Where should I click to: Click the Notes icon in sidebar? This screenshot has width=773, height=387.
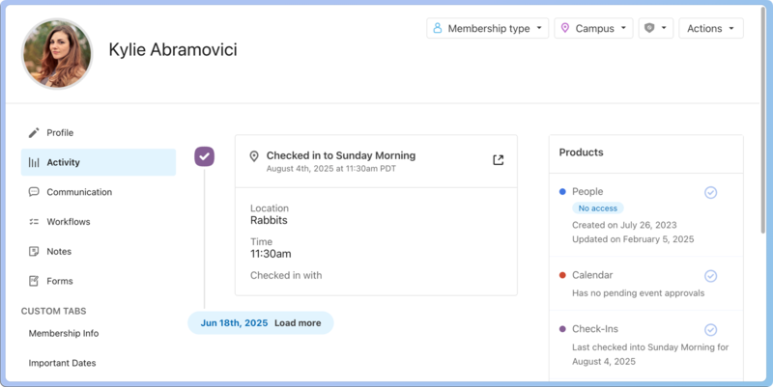click(x=34, y=252)
